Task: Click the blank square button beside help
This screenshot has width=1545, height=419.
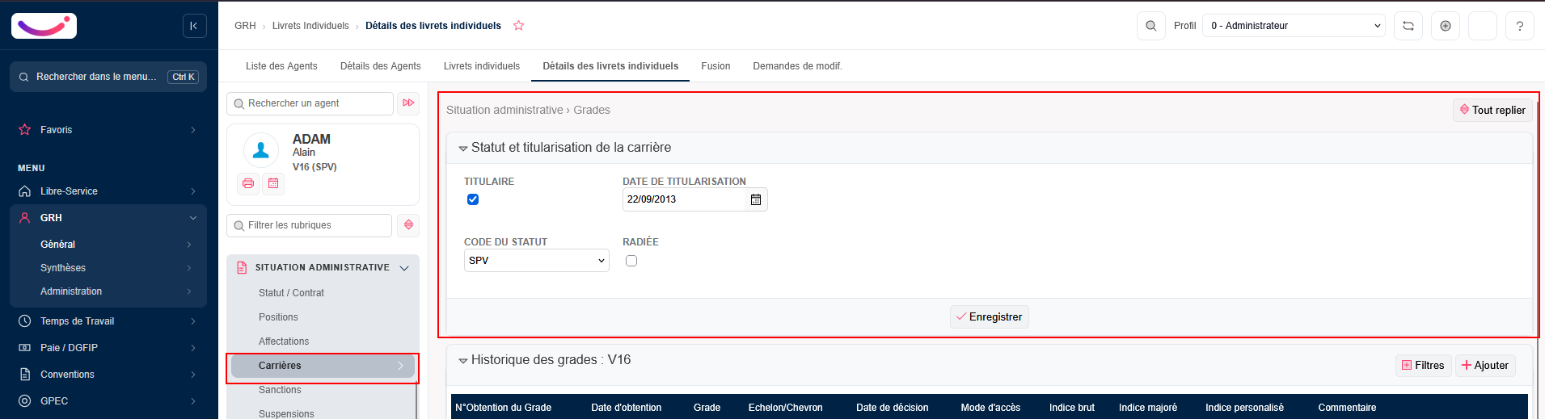Action: point(1483,26)
